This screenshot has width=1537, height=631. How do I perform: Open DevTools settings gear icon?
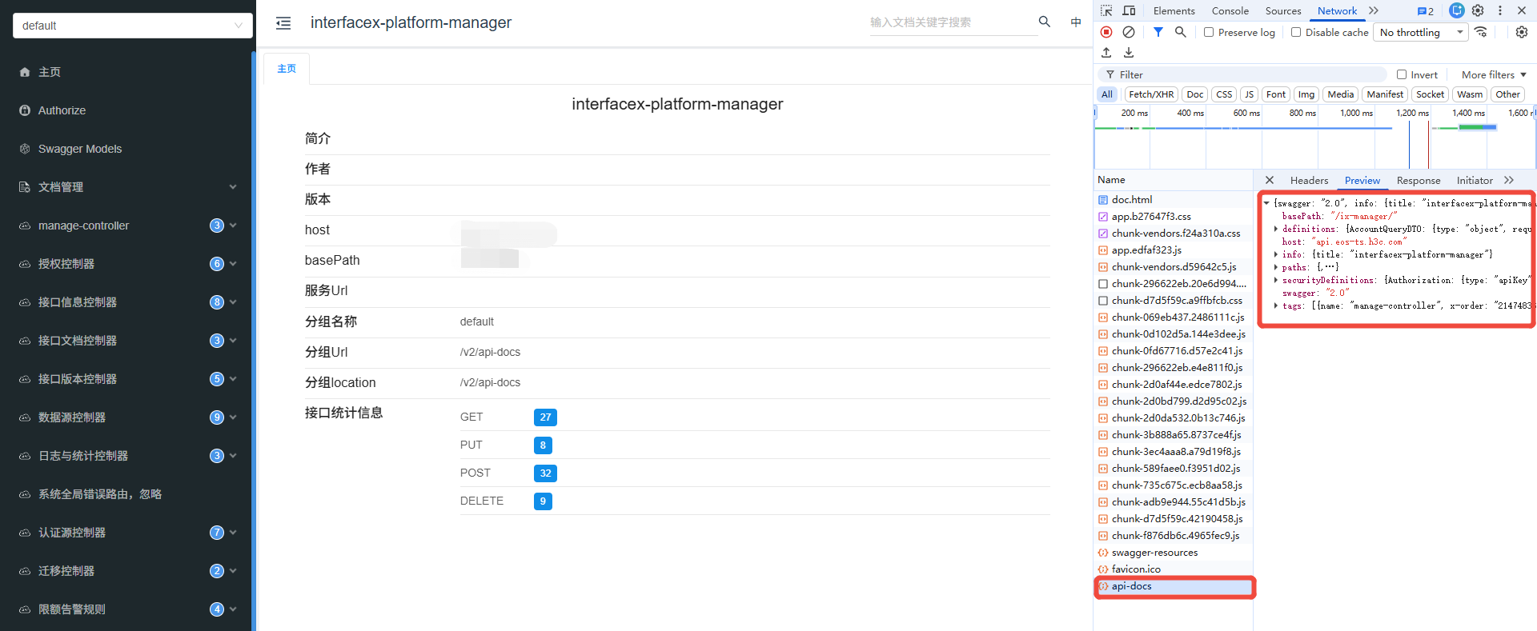[1478, 10]
